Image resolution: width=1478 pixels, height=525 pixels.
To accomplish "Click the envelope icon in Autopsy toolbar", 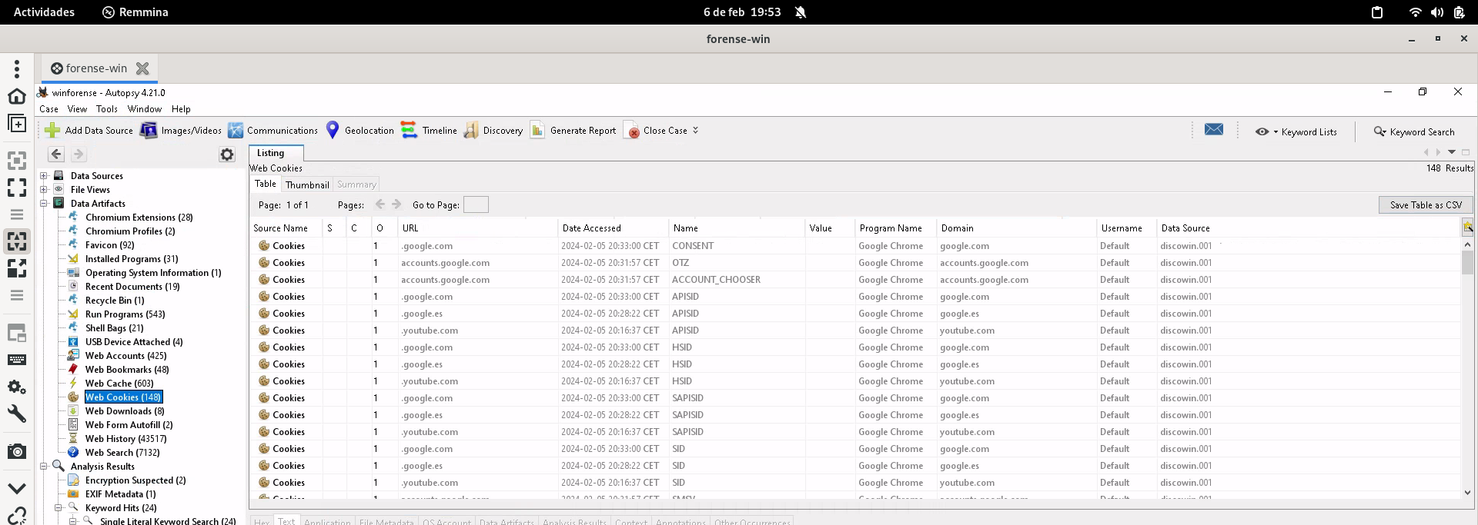I will coord(1214,130).
